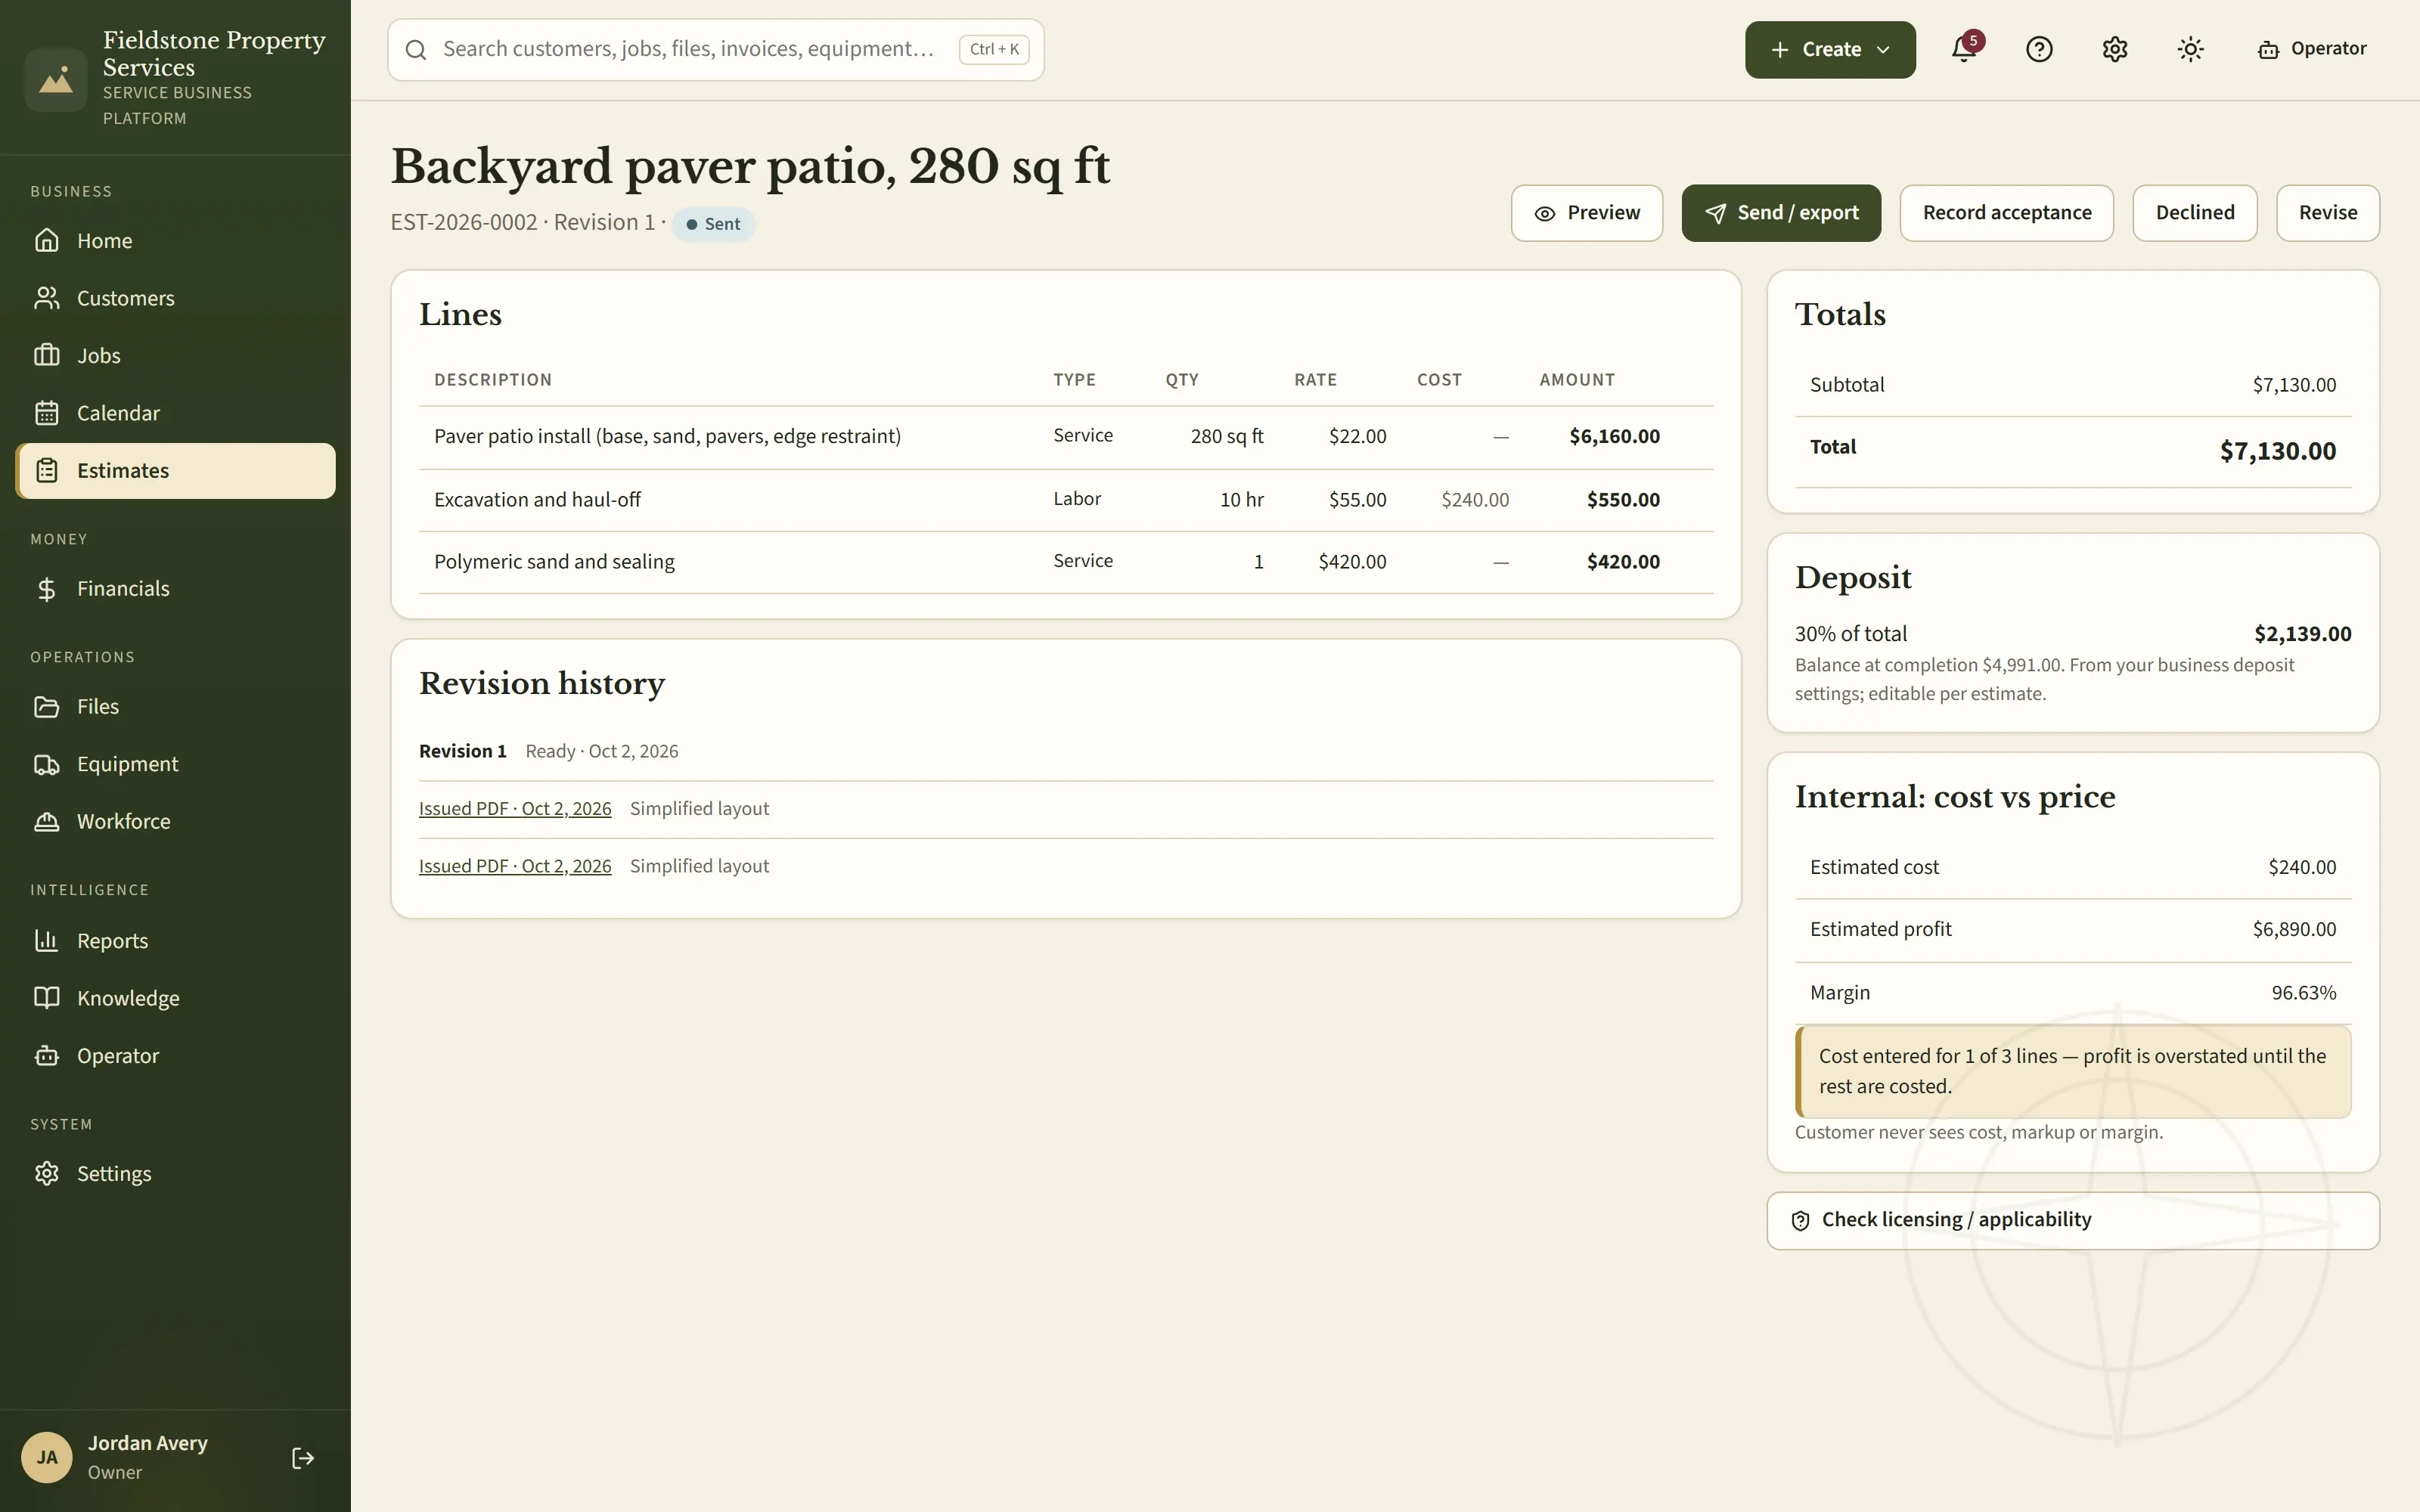
Task: Open the Calendar page
Action: coord(175,413)
